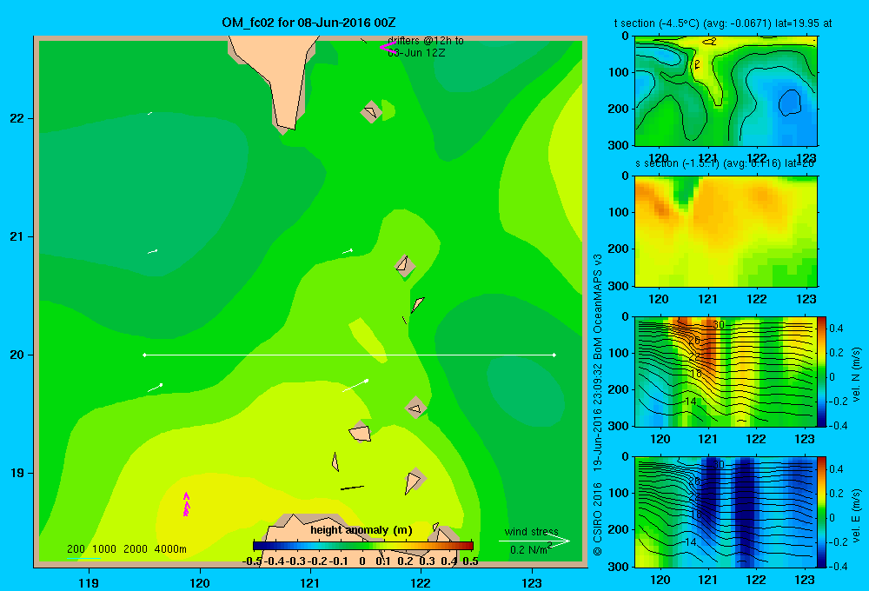Select the eastern endpoint of the white section line
The image size is (869, 591).
pos(554,355)
